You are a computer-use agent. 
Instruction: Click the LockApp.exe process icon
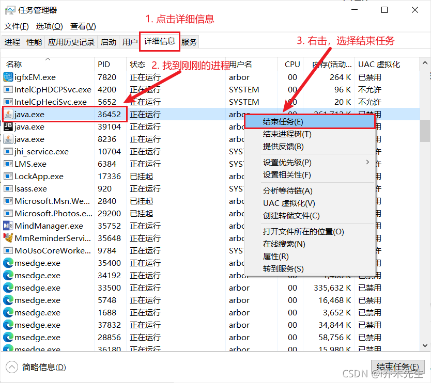[8, 177]
